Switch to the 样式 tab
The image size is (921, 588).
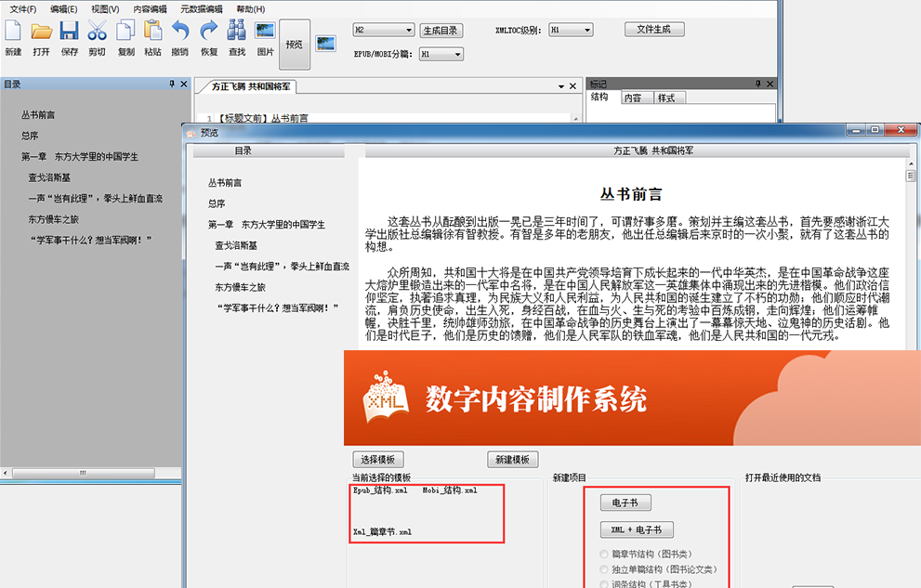[x=665, y=98]
